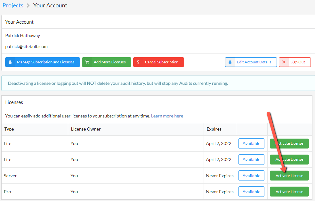Screen dimensions: 315x201
Task: Open the Learn more here link
Action: coord(167,116)
